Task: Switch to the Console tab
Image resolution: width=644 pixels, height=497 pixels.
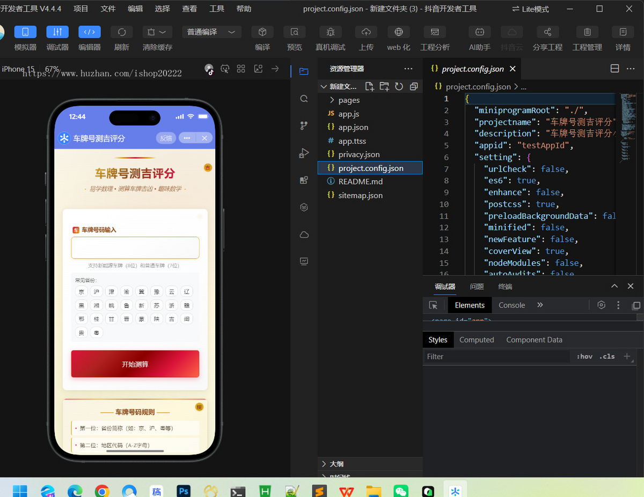Action: tap(511, 305)
